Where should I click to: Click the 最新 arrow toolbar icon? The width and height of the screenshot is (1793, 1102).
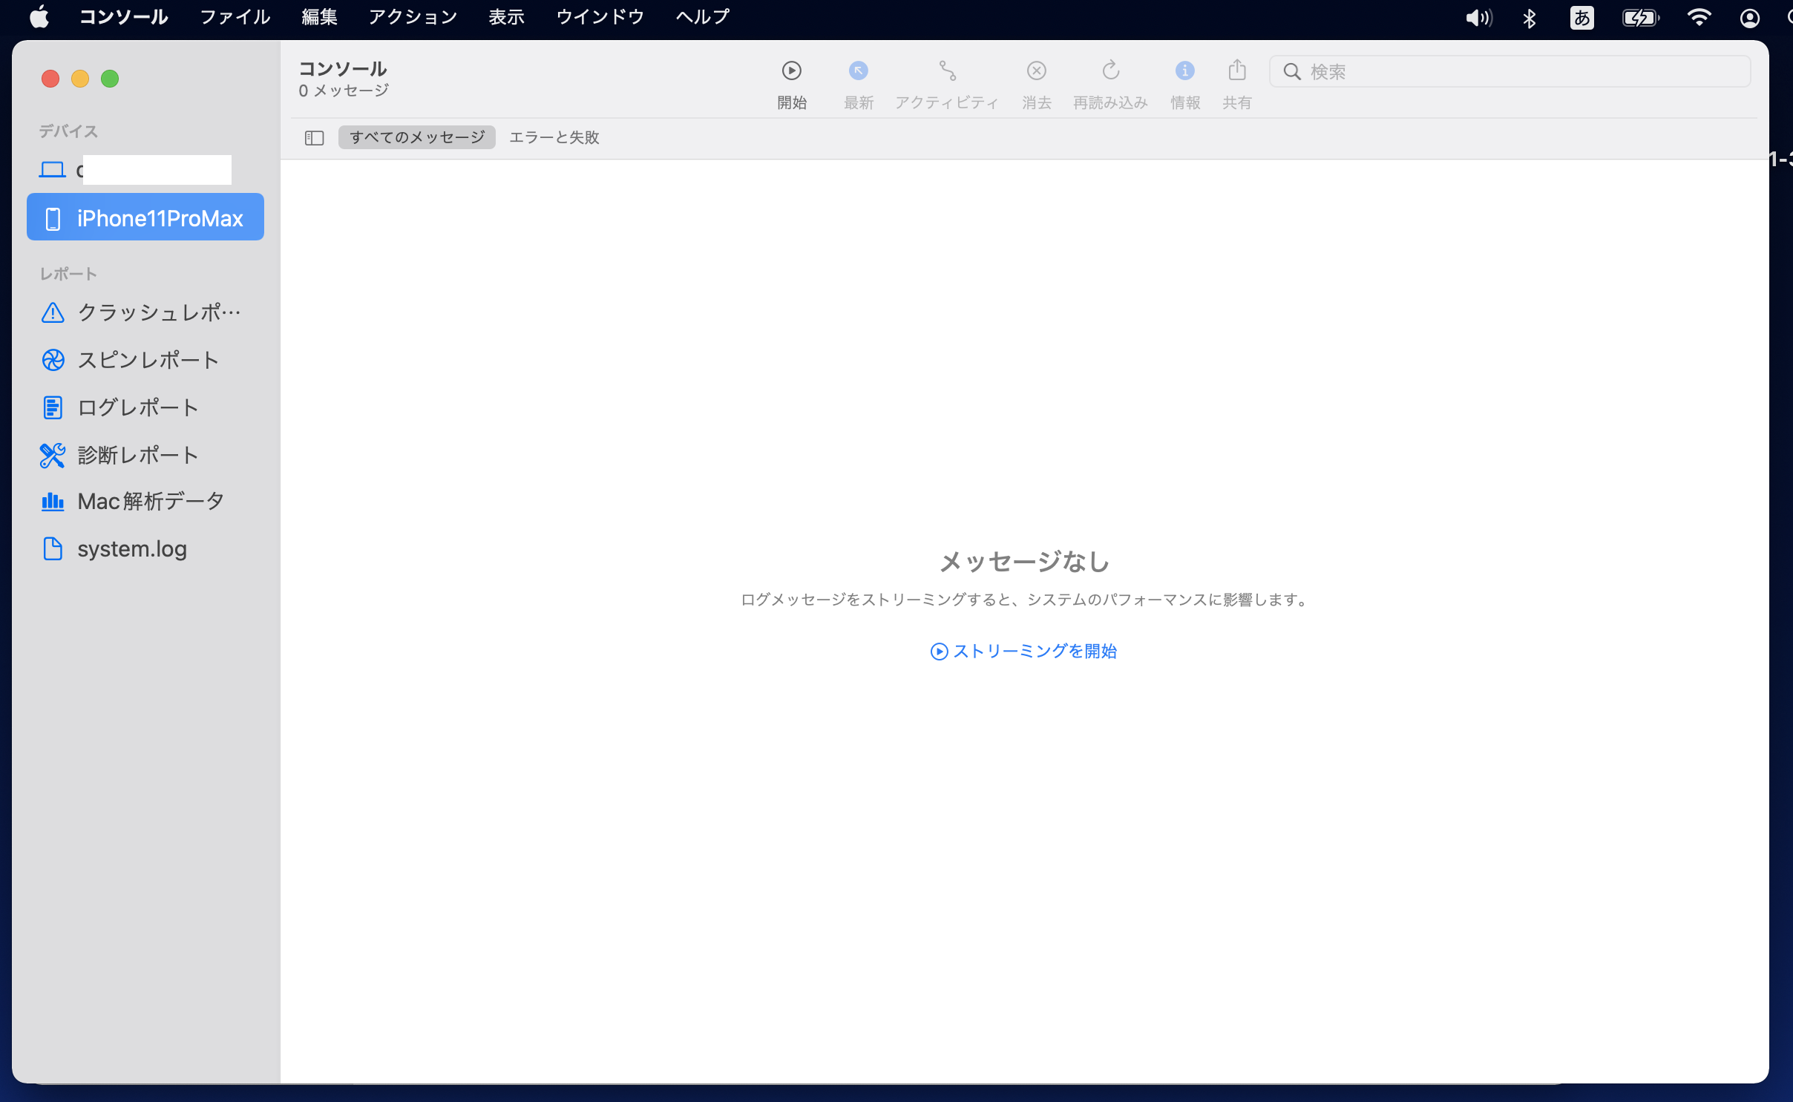click(x=858, y=71)
